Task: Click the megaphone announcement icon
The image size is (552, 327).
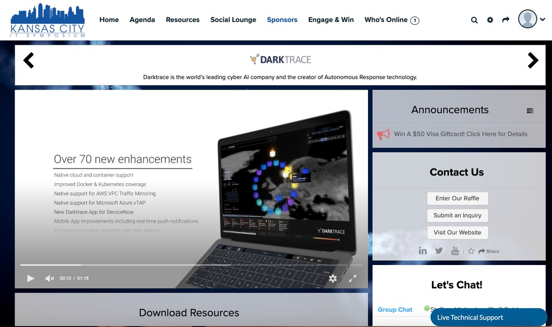Action: point(383,134)
